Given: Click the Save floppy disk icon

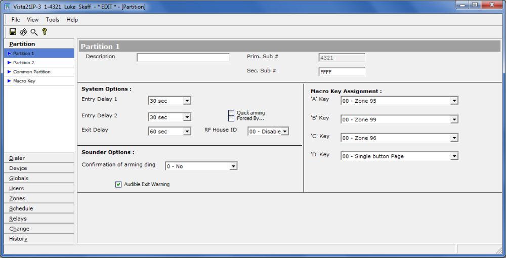Looking at the screenshot, I should pyautogui.click(x=13, y=31).
